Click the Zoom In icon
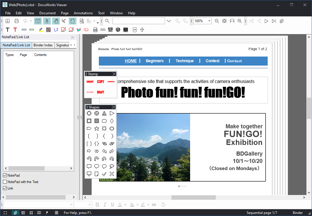This screenshot has height=216, width=312. pos(240,21)
